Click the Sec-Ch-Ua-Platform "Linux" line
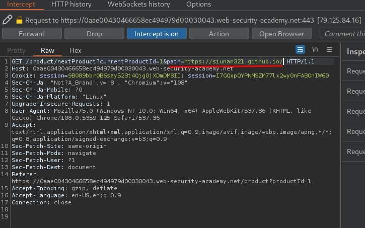Viewport: 365px width, 228px height. [x=59, y=97]
